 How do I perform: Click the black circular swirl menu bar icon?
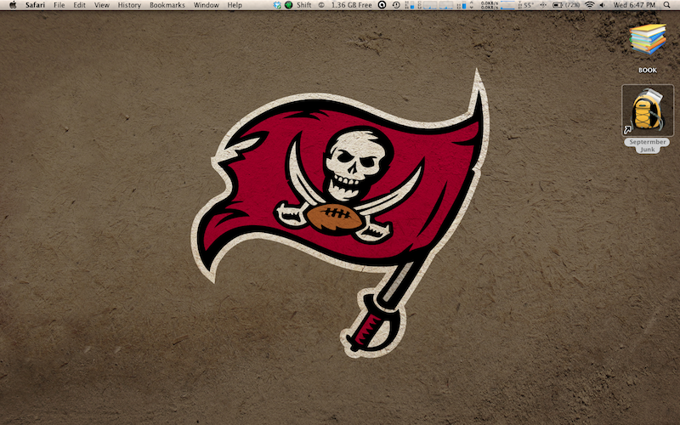(x=382, y=5)
